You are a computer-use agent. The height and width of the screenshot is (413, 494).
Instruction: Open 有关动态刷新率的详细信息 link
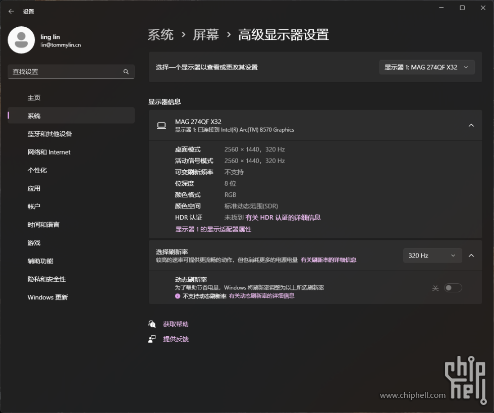tap(262, 296)
